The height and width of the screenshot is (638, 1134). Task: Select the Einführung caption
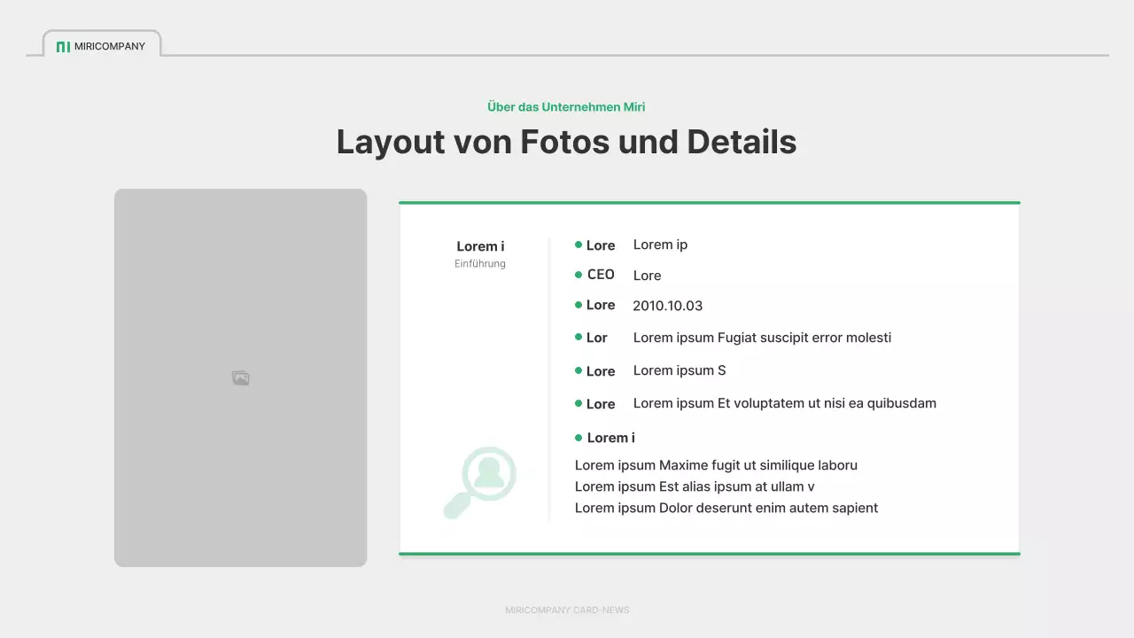click(x=480, y=263)
